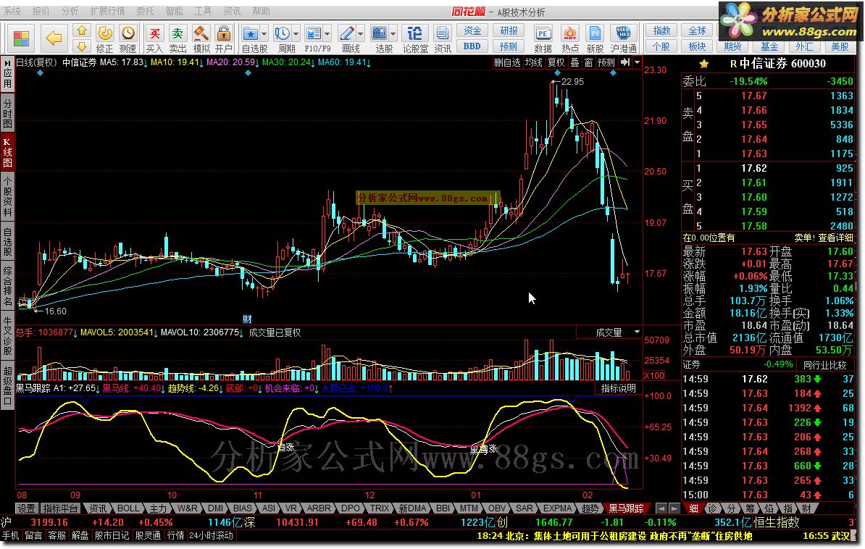Switch to the EXPMA indicator tab

pos(557,508)
